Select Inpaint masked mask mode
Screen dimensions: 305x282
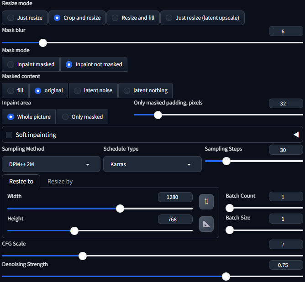coord(31,64)
